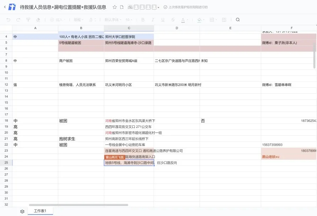This screenshot has height=216, width=317.
Task: Click cell 郑州大学口腔医学院
Action: pyautogui.click(x=129, y=37)
